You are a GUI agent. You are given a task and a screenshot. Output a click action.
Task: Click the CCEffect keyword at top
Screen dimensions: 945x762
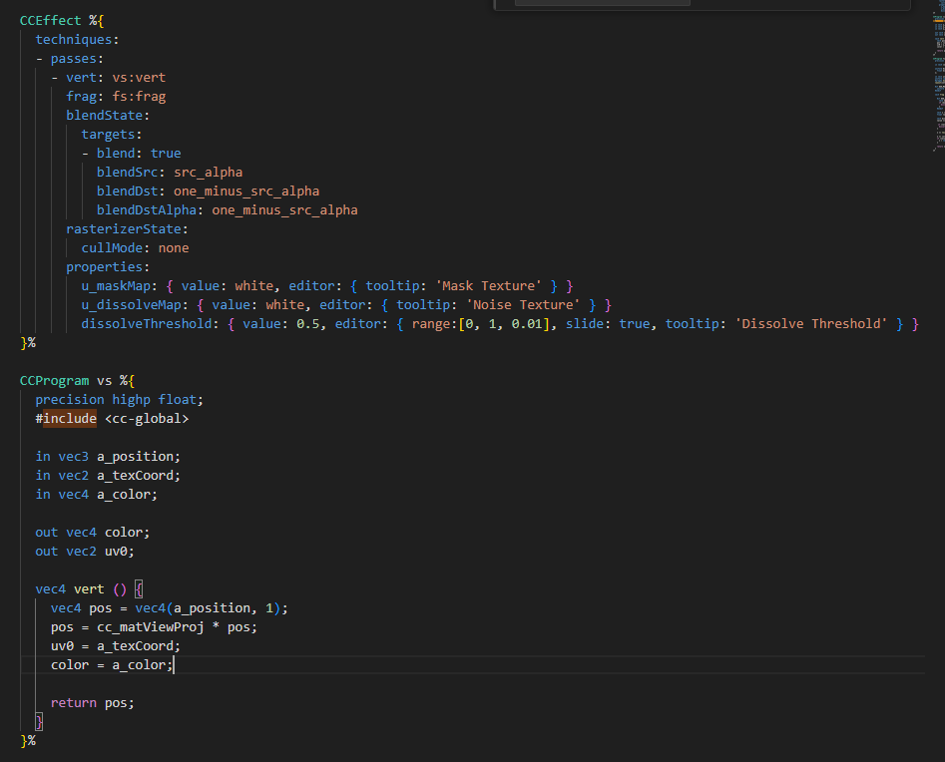point(51,21)
